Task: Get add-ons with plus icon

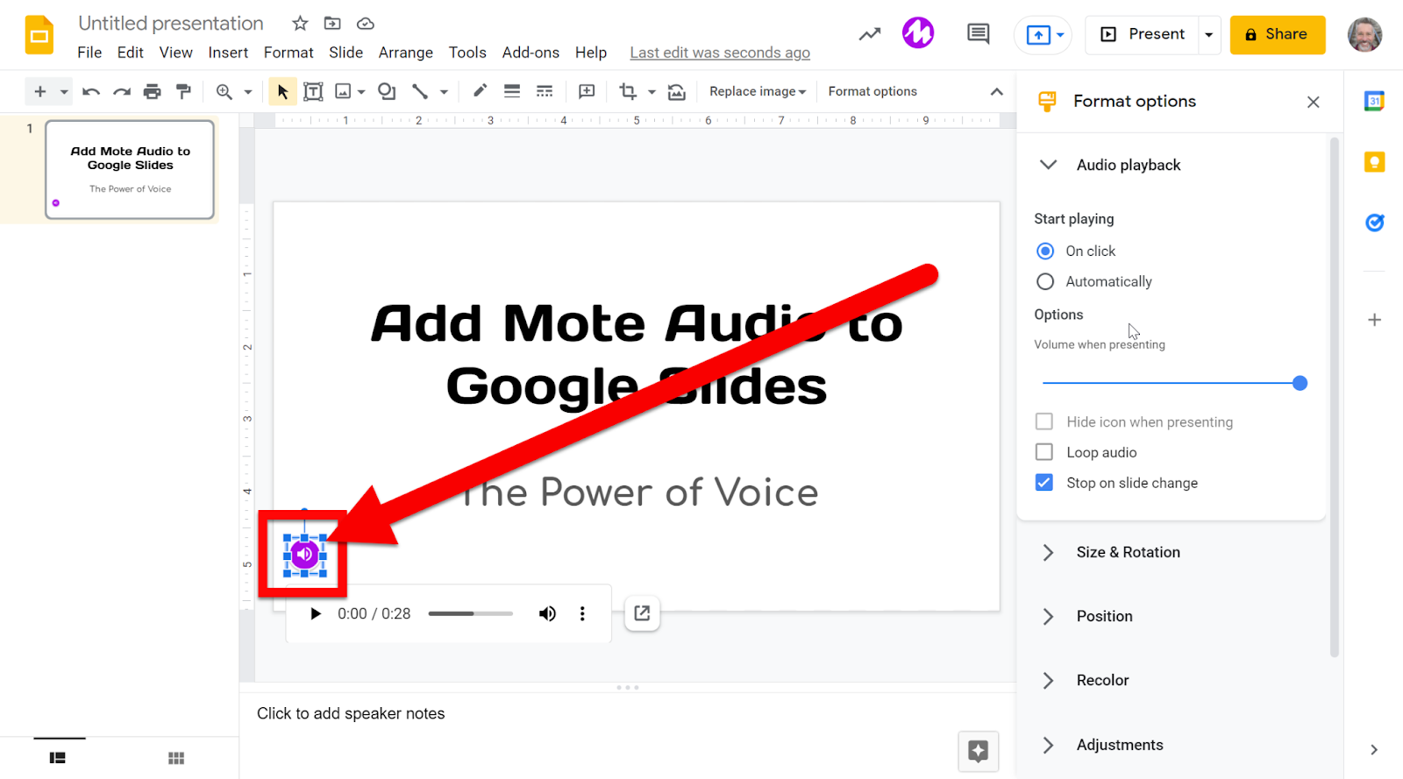Action: click(x=1374, y=320)
